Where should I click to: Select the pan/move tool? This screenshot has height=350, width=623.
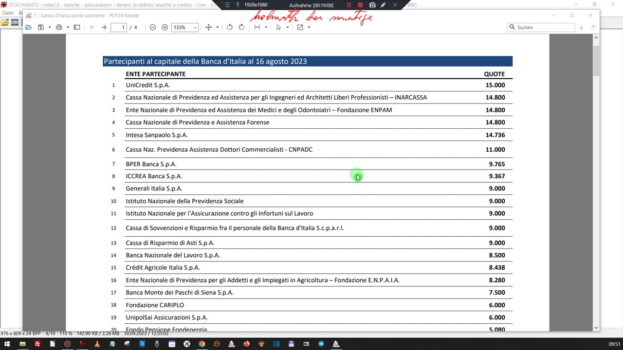[x=208, y=27]
